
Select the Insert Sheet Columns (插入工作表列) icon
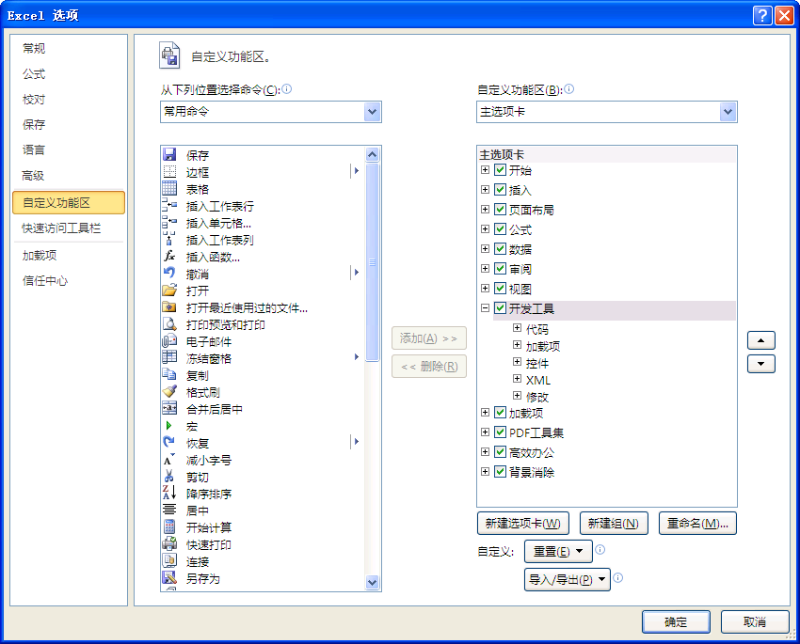click(169, 239)
